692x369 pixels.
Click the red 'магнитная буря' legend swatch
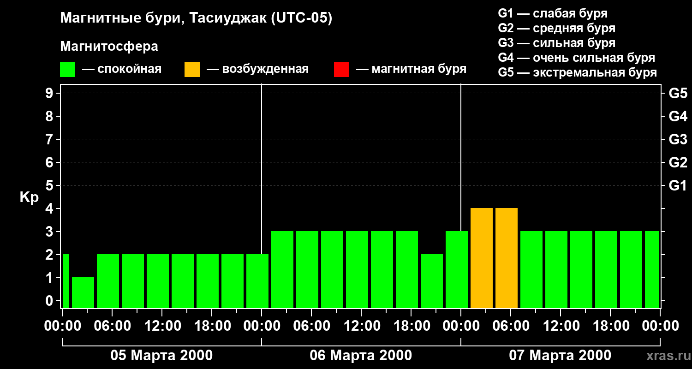click(x=341, y=70)
